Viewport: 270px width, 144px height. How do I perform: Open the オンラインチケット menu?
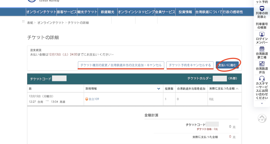[41, 12]
